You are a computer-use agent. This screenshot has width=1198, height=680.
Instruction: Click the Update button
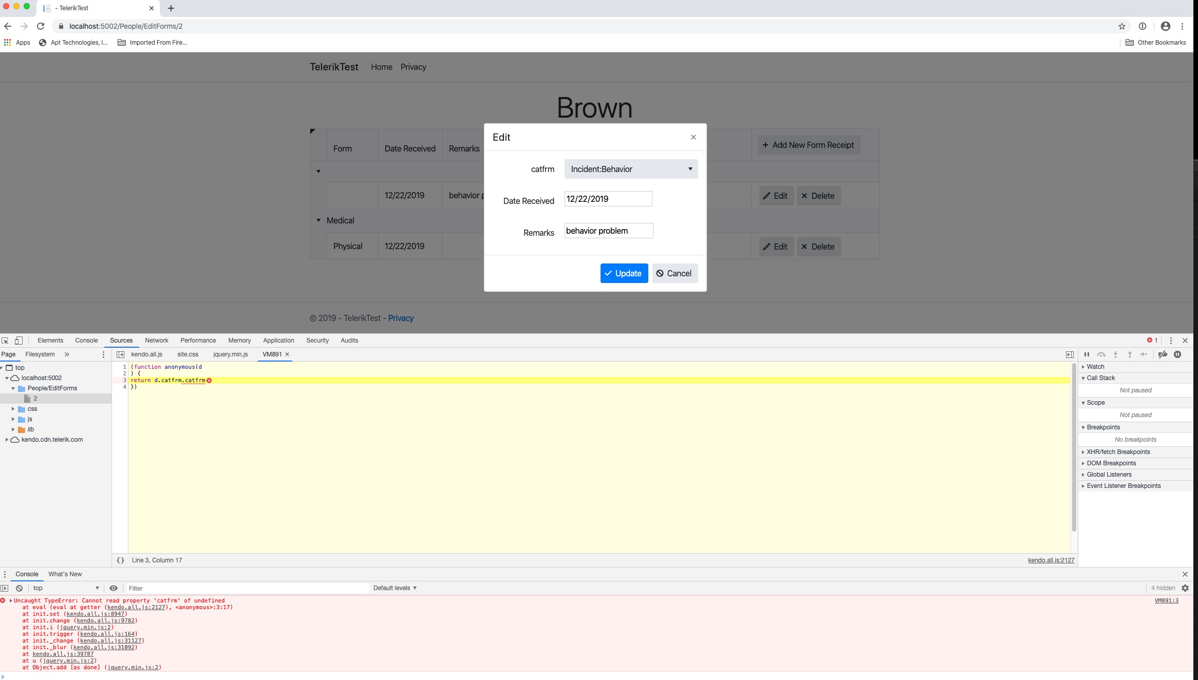[x=624, y=273]
